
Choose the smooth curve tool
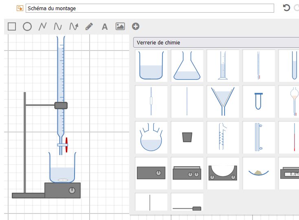(58, 26)
